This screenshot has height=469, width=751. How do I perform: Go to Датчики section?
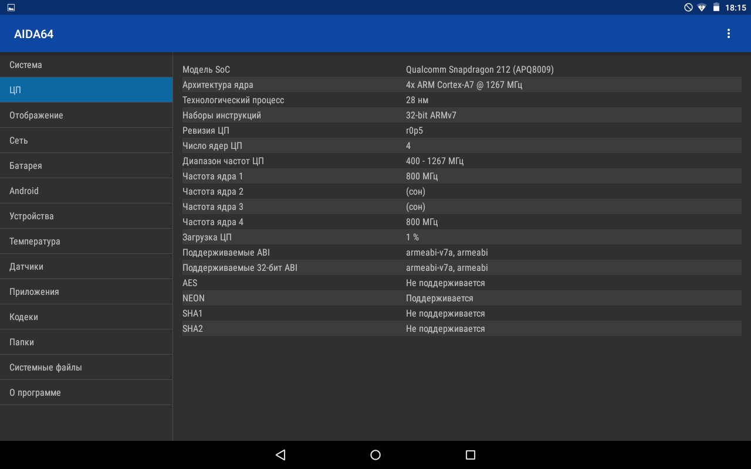click(x=86, y=267)
